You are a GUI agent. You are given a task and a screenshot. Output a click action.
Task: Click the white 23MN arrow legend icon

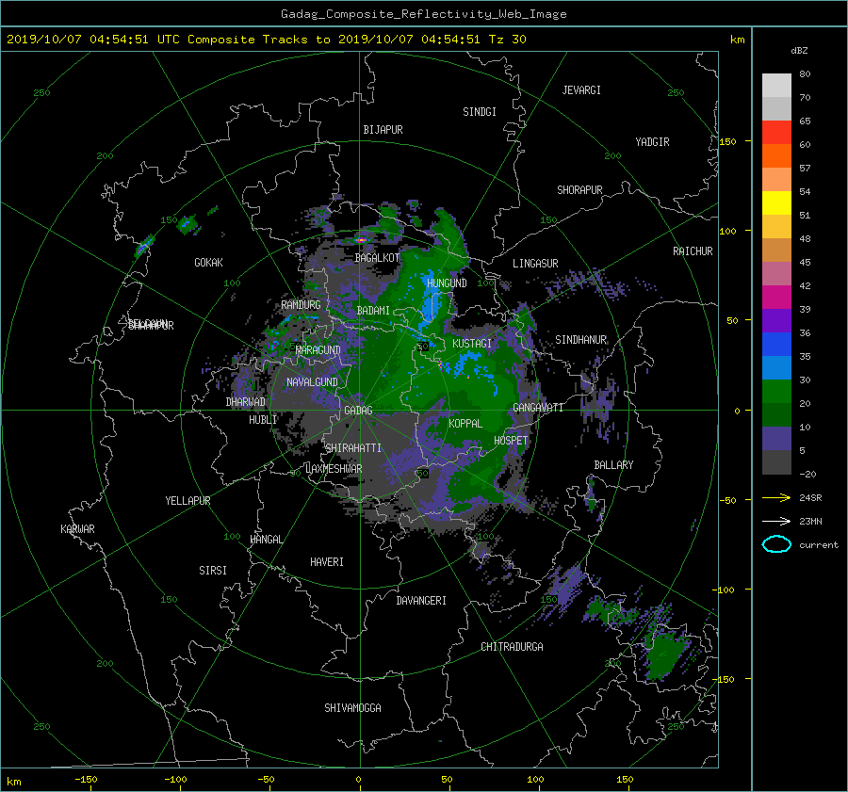coord(776,521)
